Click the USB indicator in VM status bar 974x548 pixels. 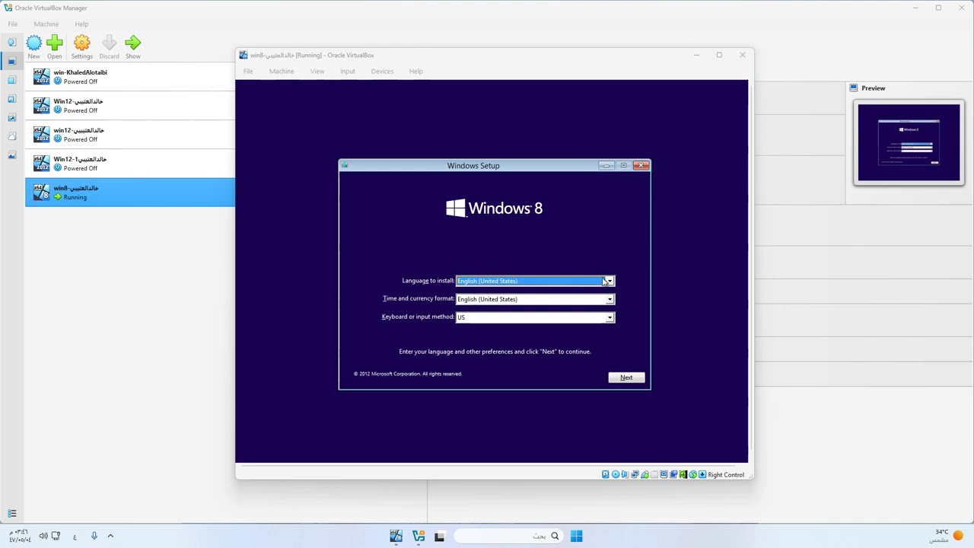[645, 475]
